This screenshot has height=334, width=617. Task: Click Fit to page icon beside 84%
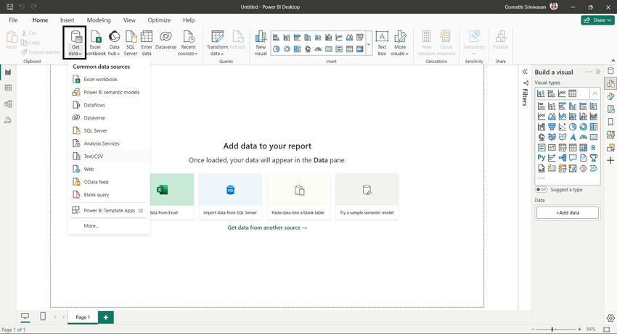607,329
